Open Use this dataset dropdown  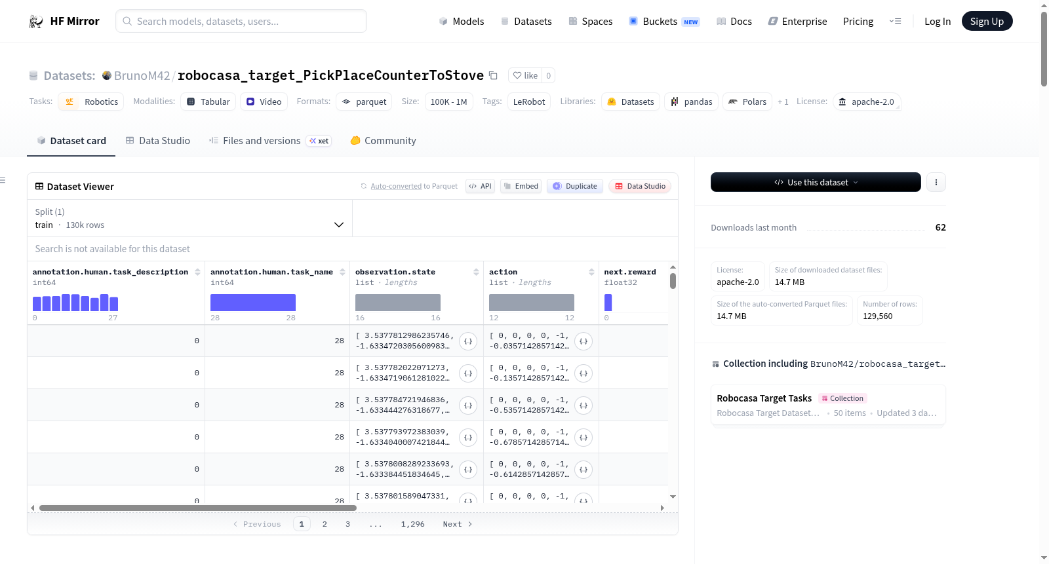(816, 182)
